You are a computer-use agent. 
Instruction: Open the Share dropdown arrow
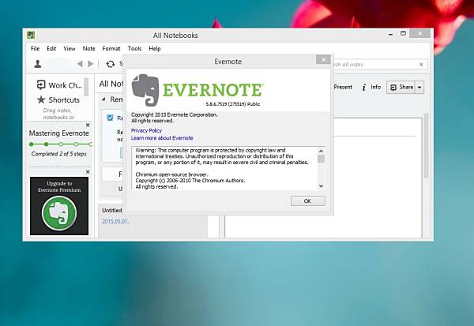[x=419, y=88]
